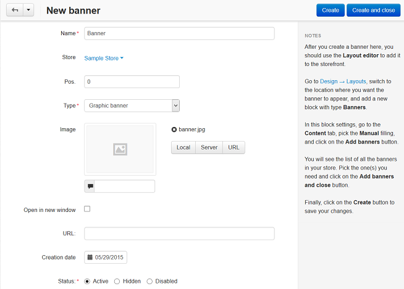The height and width of the screenshot is (289, 404).
Task: Click the alt text comment icon
Action: pyautogui.click(x=90, y=186)
